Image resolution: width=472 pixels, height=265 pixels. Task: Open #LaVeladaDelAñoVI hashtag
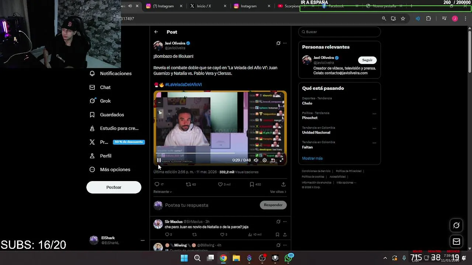click(x=183, y=85)
